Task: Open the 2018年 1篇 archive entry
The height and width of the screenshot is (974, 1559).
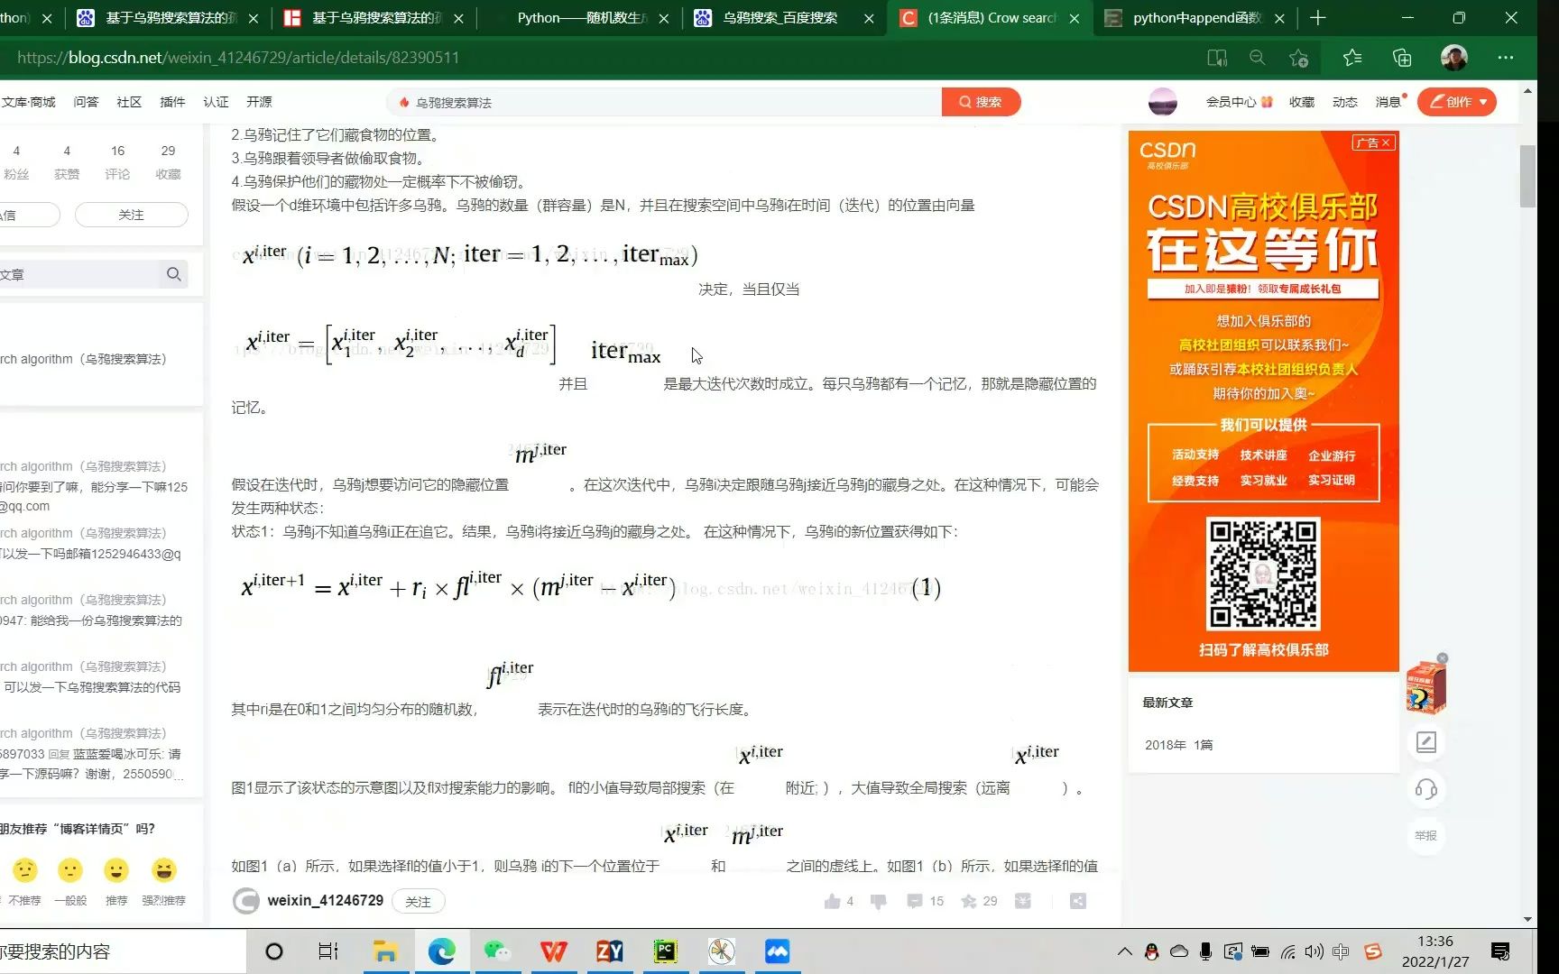Action: point(1178,745)
